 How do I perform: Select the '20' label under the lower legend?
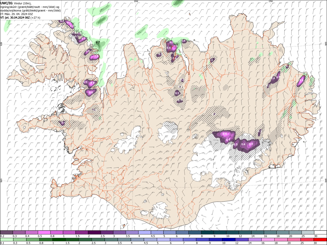coord(289,243)
